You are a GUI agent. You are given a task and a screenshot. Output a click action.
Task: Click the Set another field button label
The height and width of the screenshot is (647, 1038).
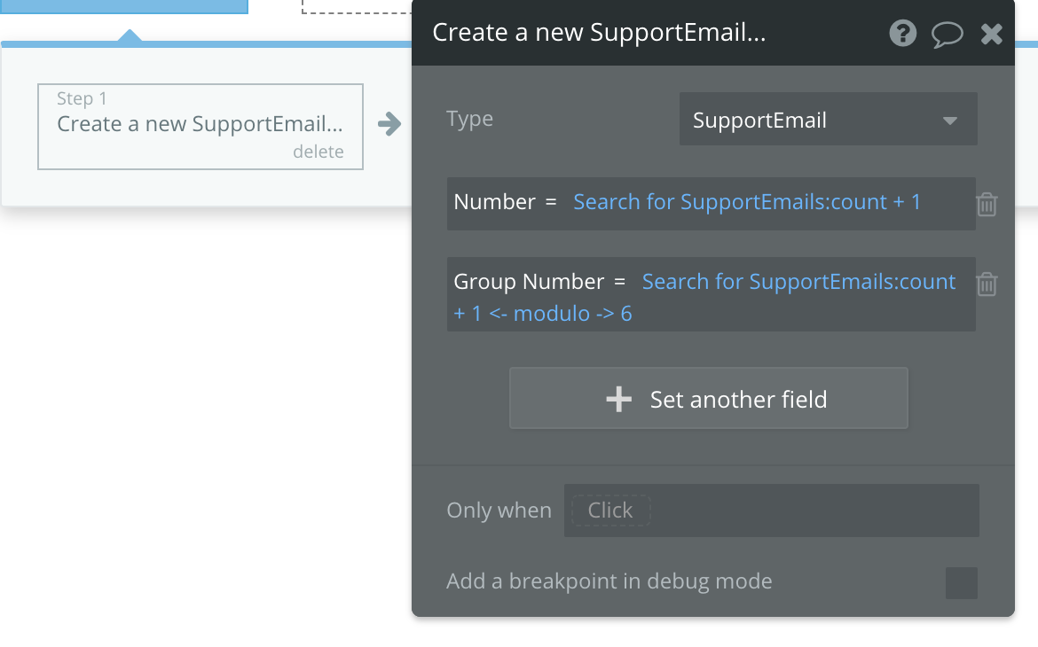pyautogui.click(x=738, y=400)
